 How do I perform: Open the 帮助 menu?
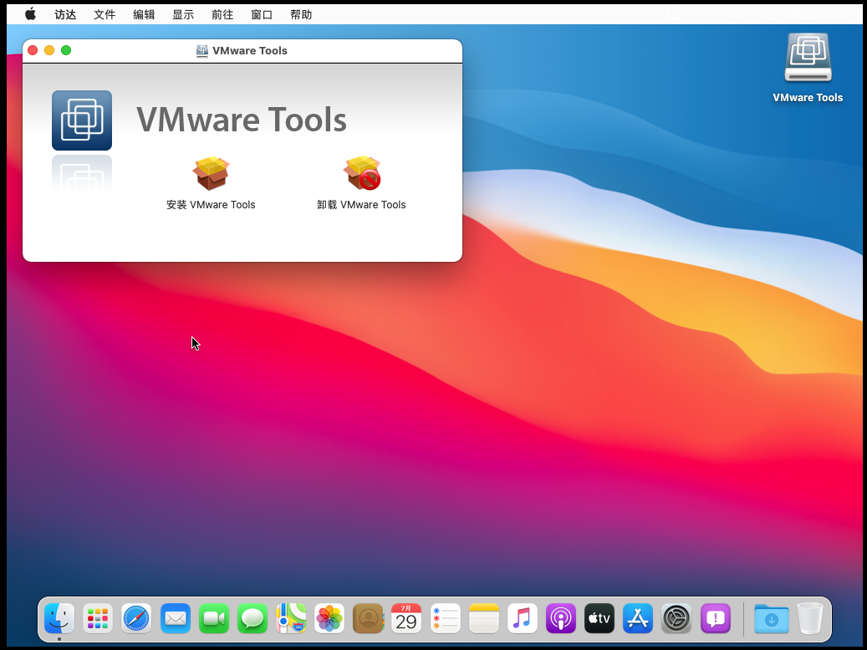click(301, 15)
